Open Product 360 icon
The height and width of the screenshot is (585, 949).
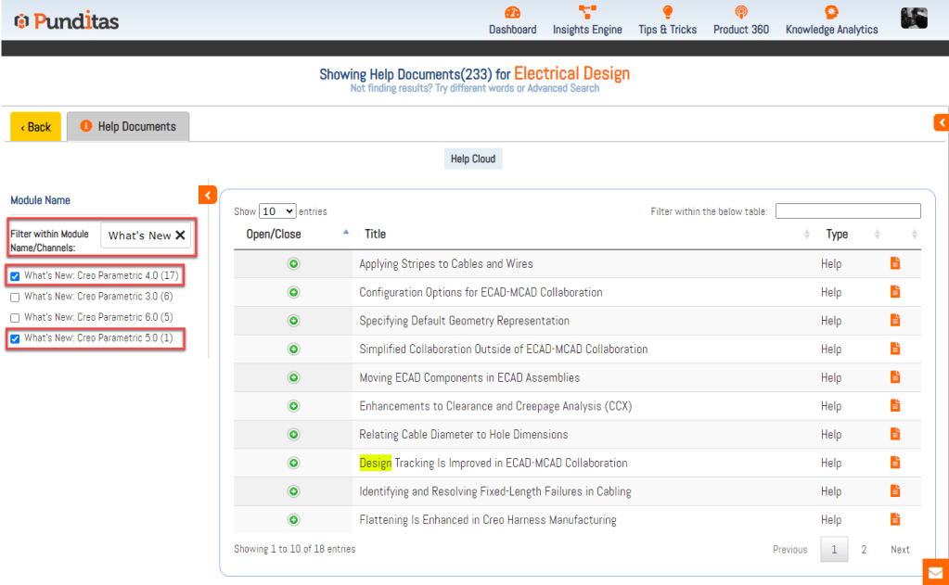pos(740,12)
